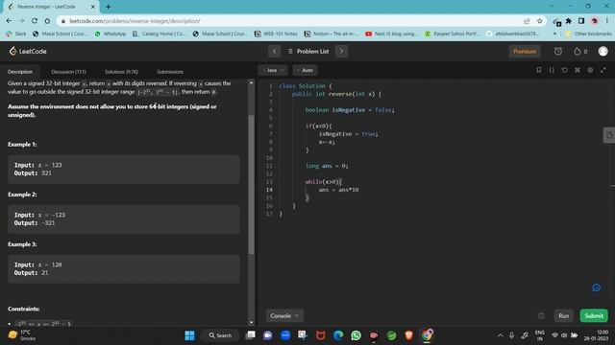
Task: Open the Next JS blog bookmark
Action: coord(391,34)
